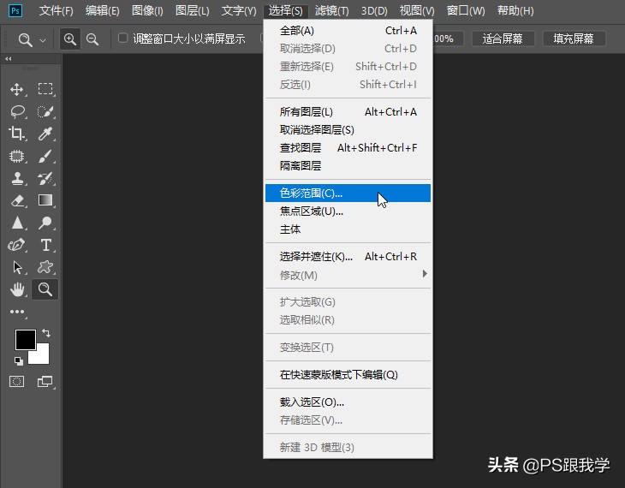Swap foreground and background colors
The height and width of the screenshot is (488, 625).
click(x=46, y=333)
